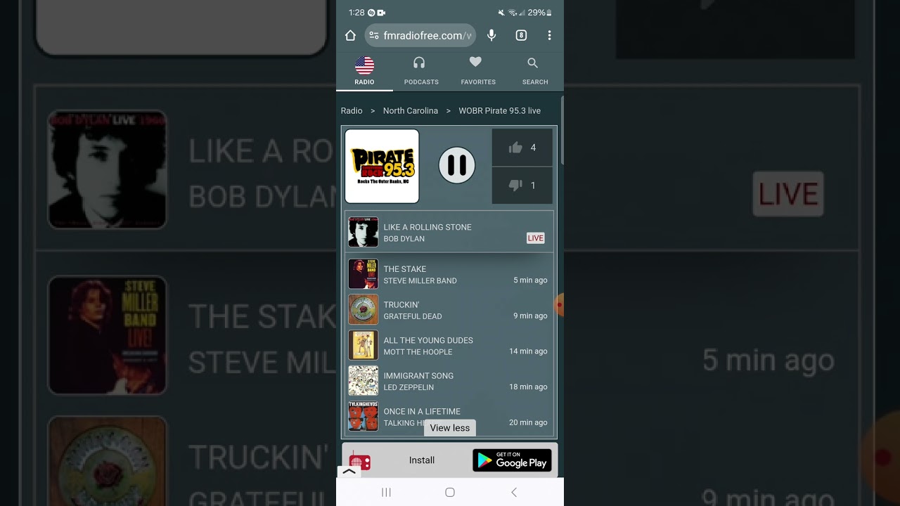Open the browser three-dot menu
900x506 pixels.
pyautogui.click(x=549, y=35)
